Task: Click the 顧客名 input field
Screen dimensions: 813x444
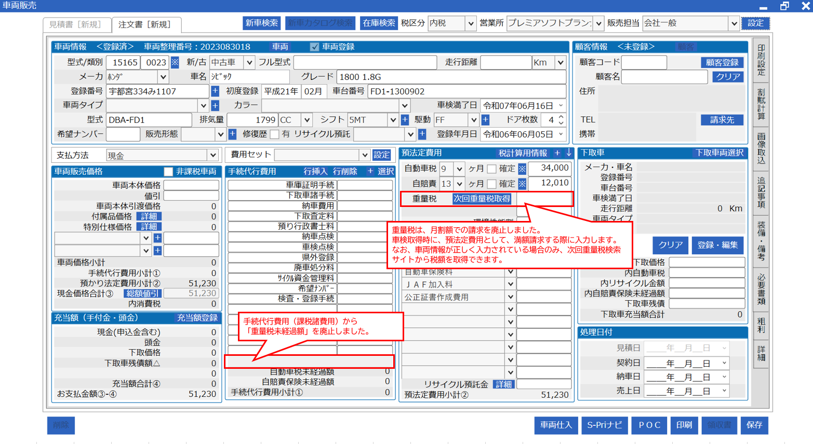Action: coord(664,77)
